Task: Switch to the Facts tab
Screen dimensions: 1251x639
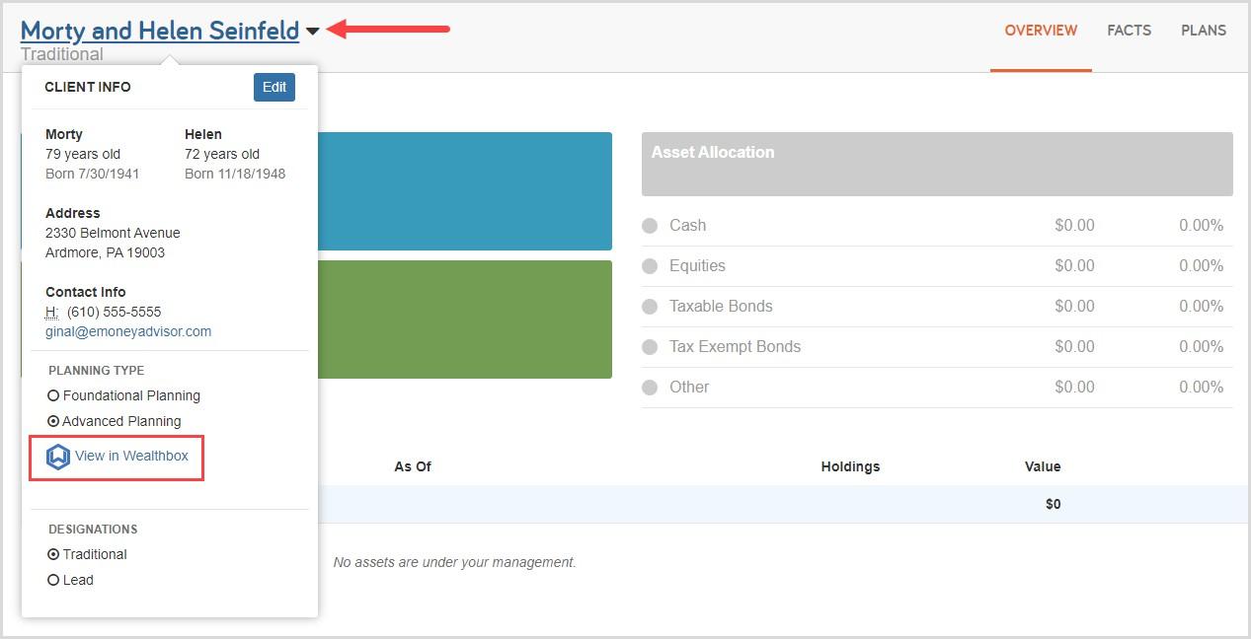Action: 1129,31
